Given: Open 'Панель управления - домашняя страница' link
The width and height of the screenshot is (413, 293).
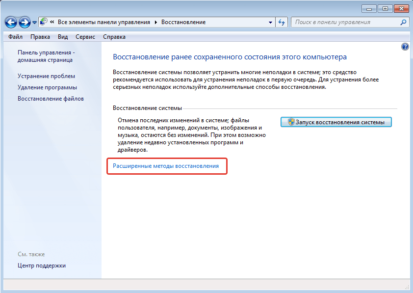Looking at the screenshot, I should 46,56.
